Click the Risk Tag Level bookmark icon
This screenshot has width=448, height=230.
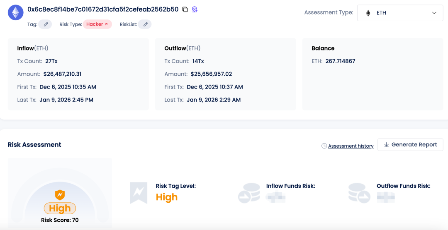click(139, 193)
